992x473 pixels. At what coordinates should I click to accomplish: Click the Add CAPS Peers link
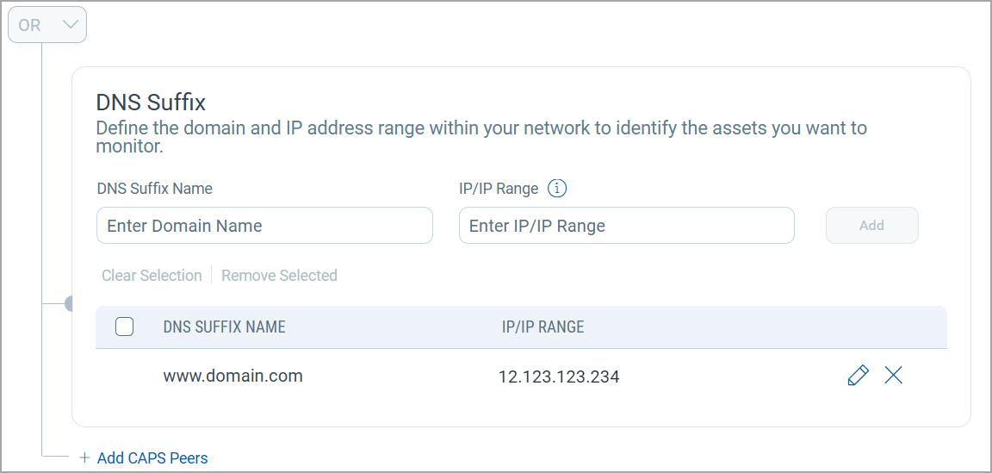[152, 457]
